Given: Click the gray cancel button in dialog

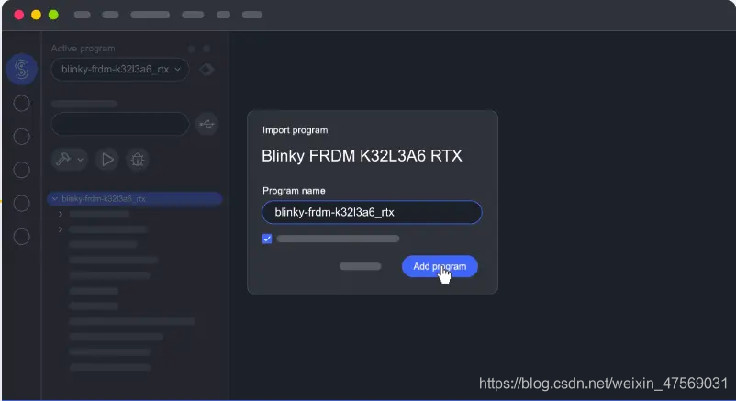Looking at the screenshot, I should click(360, 266).
